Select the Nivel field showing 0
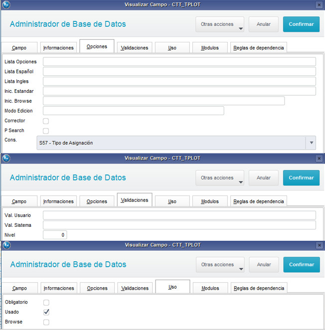 pos(55,235)
